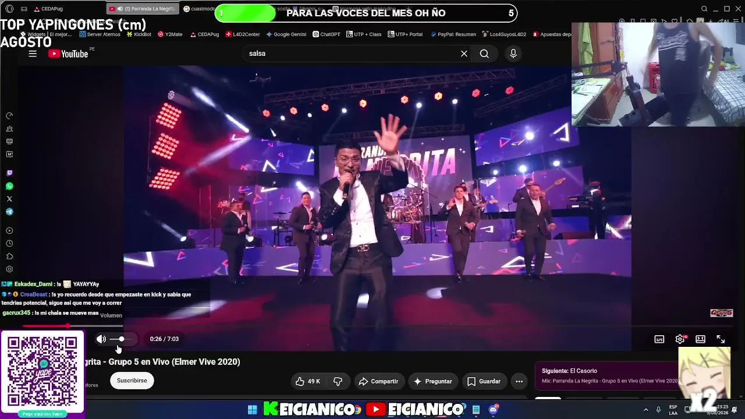Image resolution: width=745 pixels, height=419 pixels.
Task: Open GX Control speedometer in sidebar
Action: pyautogui.click(x=9, y=116)
